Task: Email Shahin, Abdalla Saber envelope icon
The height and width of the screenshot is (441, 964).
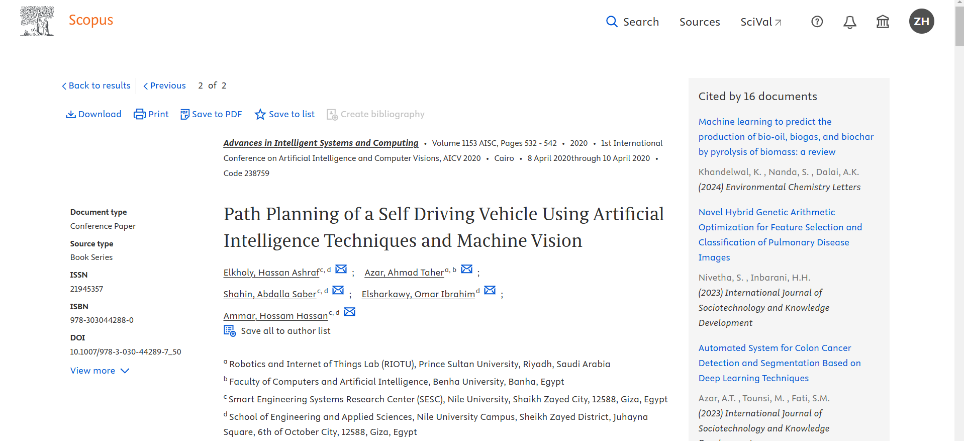Action: pos(338,290)
